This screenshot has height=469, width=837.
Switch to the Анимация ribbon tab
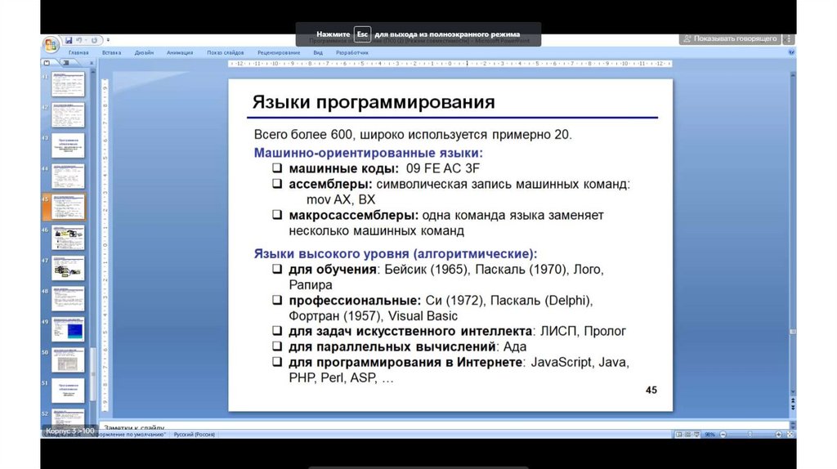click(x=180, y=53)
